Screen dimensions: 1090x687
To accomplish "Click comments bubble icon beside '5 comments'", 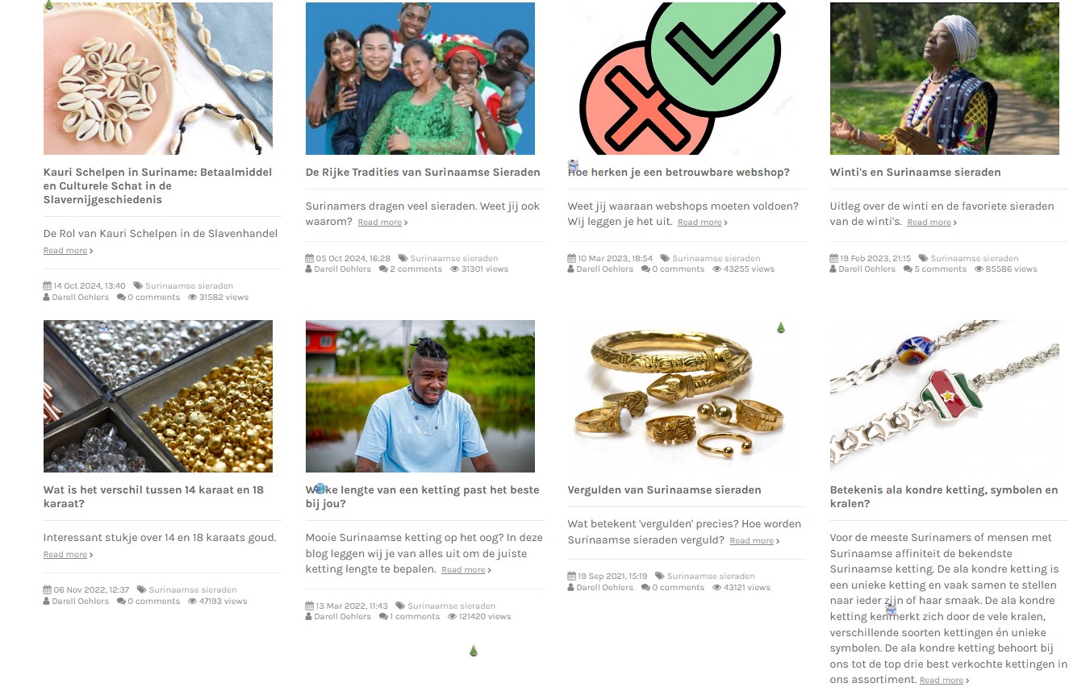I will pos(908,269).
